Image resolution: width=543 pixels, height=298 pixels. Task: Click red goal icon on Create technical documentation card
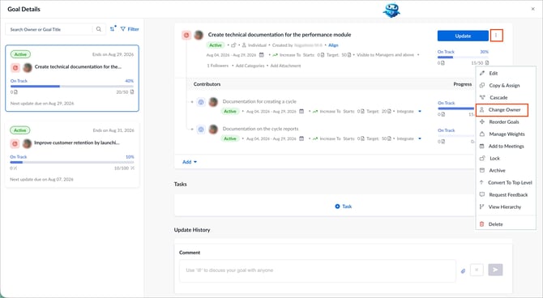point(15,67)
